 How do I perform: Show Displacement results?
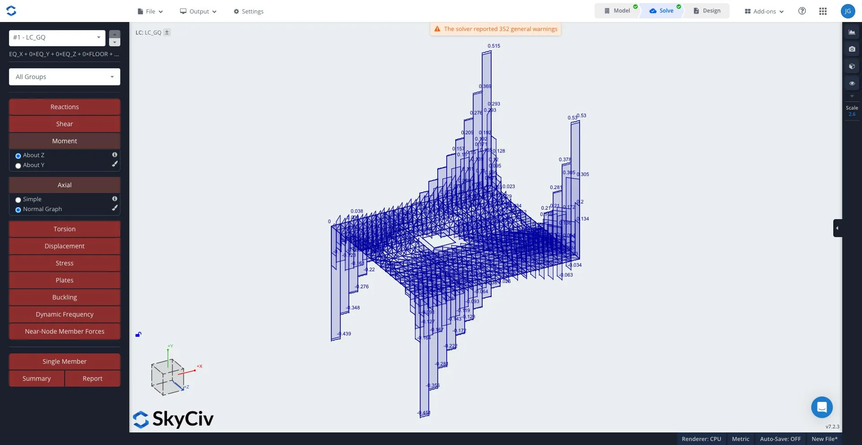(65, 246)
